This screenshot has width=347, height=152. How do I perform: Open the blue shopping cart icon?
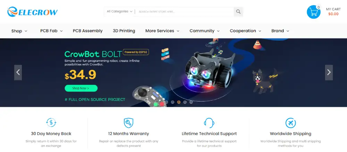coord(313,12)
